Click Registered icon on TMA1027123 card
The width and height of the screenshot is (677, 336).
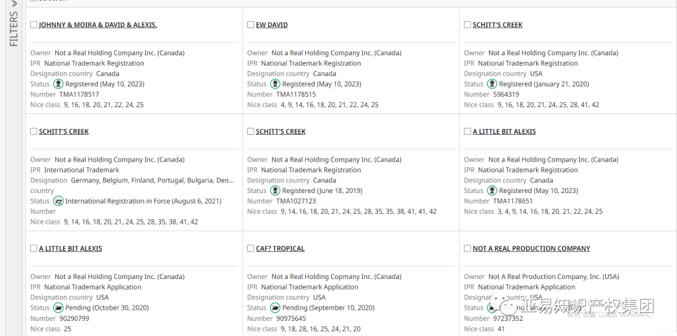[275, 191]
